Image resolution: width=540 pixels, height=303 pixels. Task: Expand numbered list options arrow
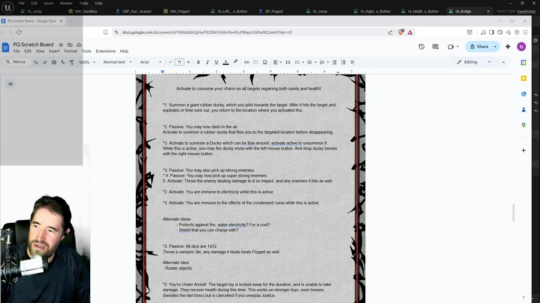[x=327, y=62]
